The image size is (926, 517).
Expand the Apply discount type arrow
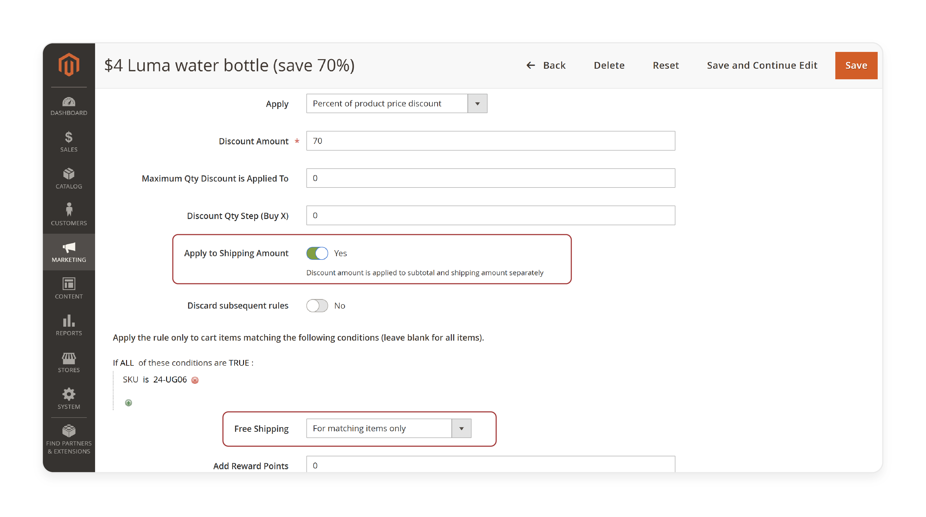[477, 104]
